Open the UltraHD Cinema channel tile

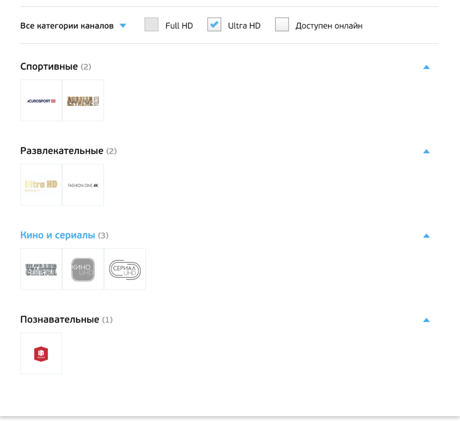[x=41, y=269]
